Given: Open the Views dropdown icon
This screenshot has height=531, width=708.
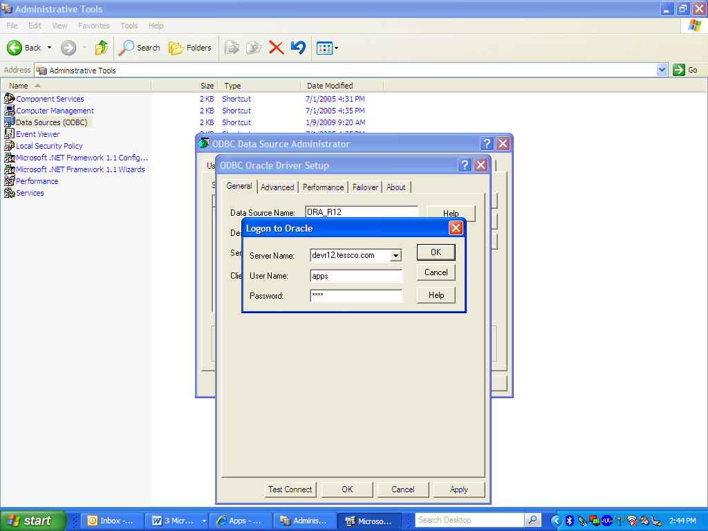Looking at the screenshot, I should click(x=327, y=48).
